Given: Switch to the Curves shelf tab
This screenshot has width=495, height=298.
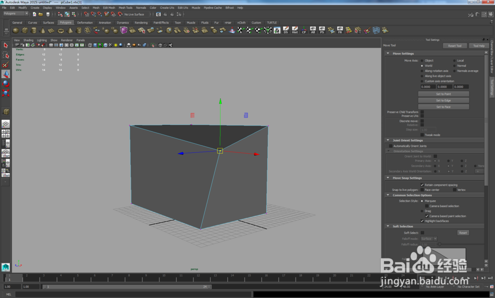Looking at the screenshot, I should tap(33, 23).
